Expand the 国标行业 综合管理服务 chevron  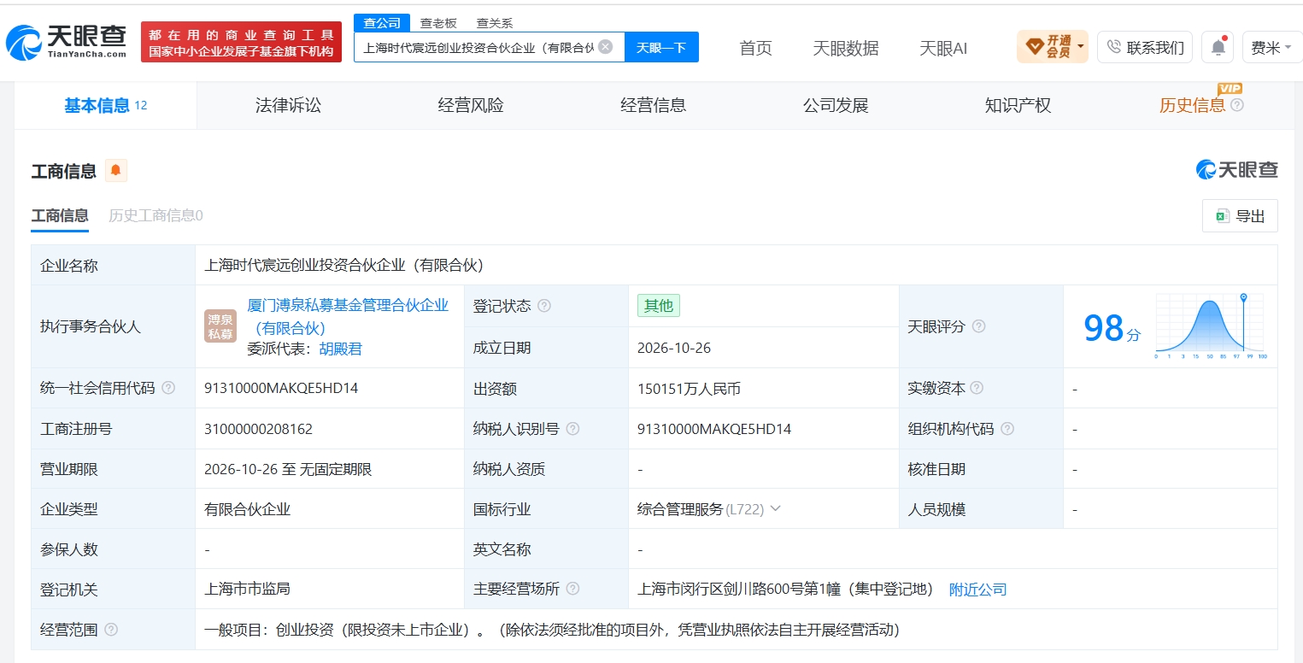tap(776, 508)
